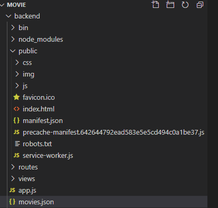Click the HTML brackets icon beside index.html
This screenshot has height=208, width=218.
[x=16, y=109]
